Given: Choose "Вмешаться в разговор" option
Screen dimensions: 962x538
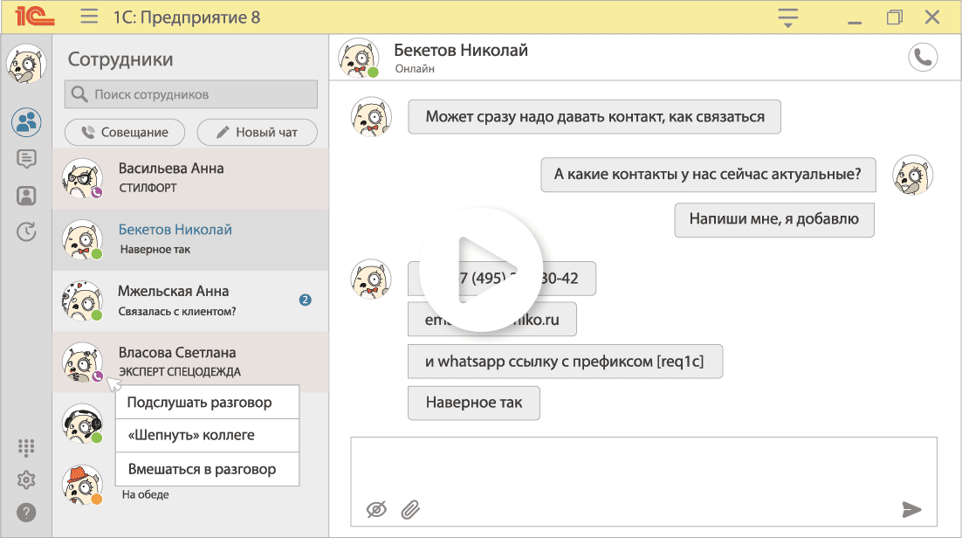Looking at the screenshot, I should pos(207,469).
